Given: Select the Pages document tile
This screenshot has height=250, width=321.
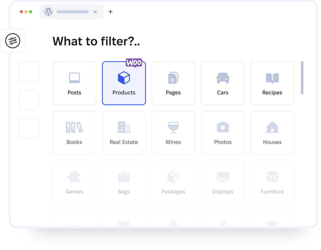Looking at the screenshot, I should tap(173, 83).
